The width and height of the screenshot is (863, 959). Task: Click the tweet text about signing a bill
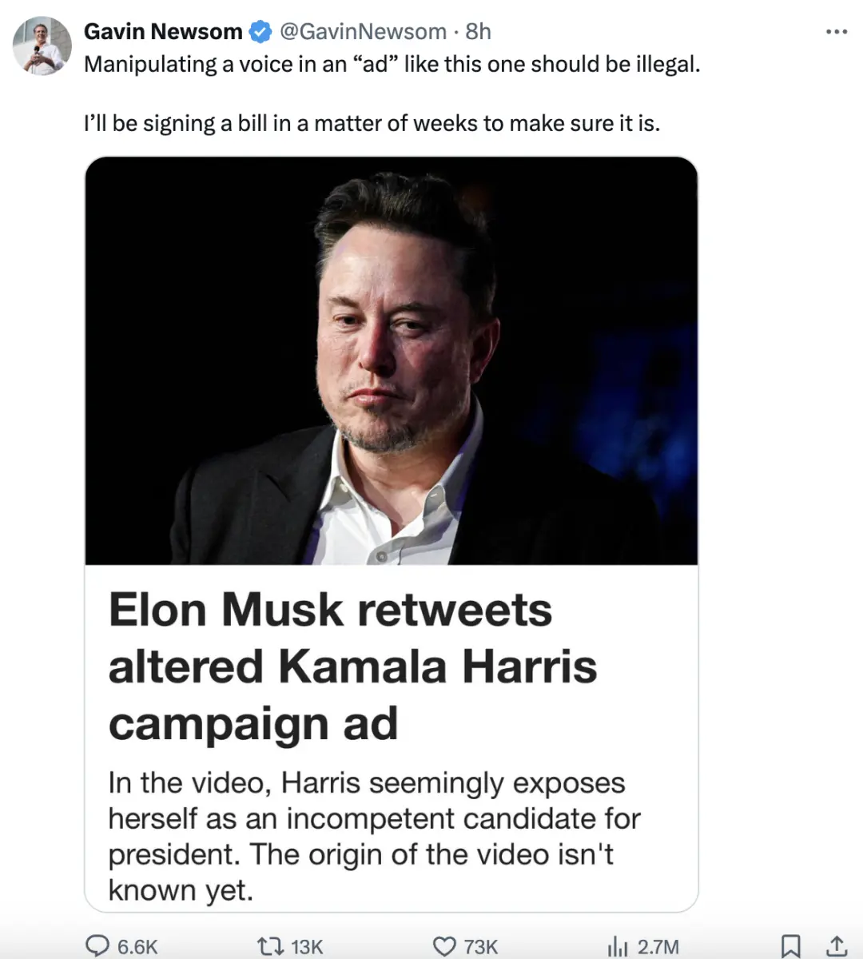pos(372,124)
